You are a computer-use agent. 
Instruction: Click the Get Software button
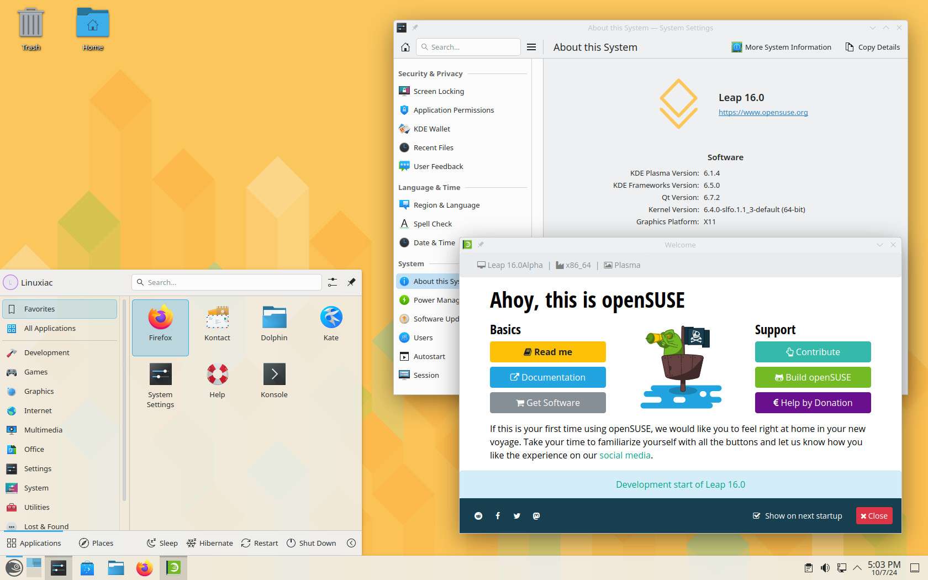[x=548, y=403]
